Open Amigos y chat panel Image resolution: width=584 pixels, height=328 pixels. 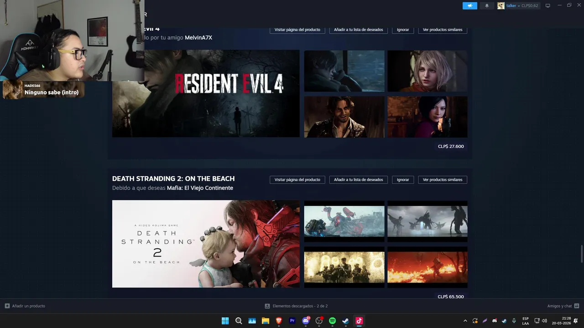563,306
